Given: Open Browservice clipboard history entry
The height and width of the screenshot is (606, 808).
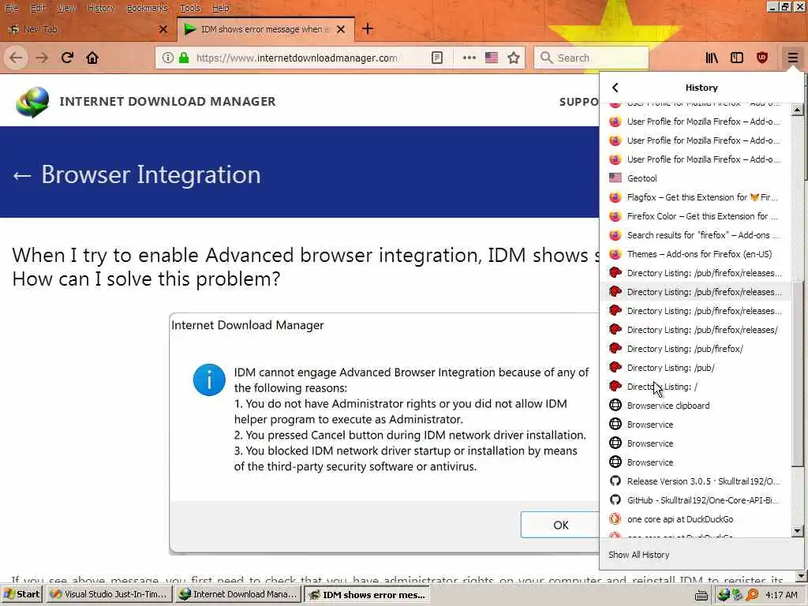Looking at the screenshot, I should point(696,406).
